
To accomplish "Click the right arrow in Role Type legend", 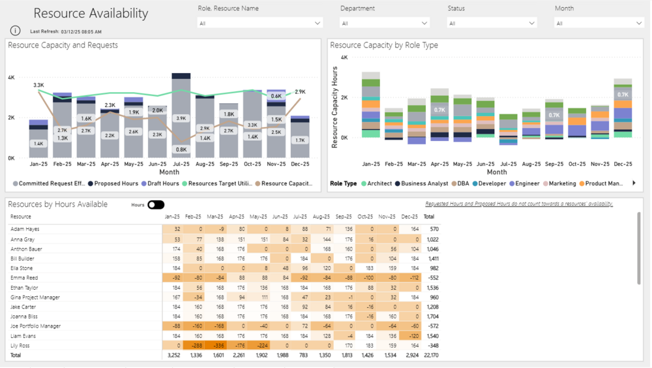I will click(x=634, y=183).
